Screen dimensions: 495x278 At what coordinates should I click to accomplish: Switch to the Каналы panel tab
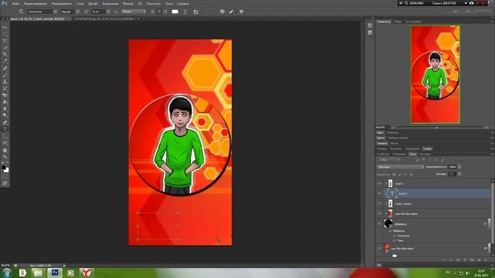tap(381, 148)
